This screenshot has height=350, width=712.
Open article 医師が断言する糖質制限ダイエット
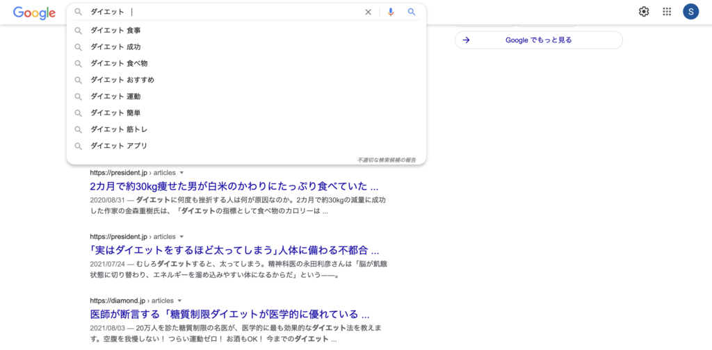(229, 315)
